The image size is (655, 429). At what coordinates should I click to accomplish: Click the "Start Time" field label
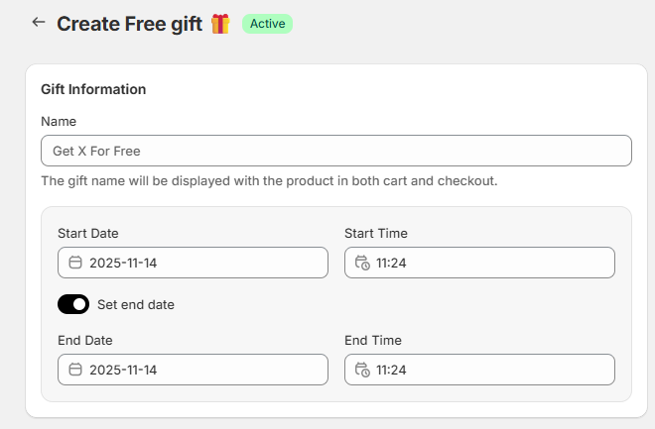click(x=376, y=233)
